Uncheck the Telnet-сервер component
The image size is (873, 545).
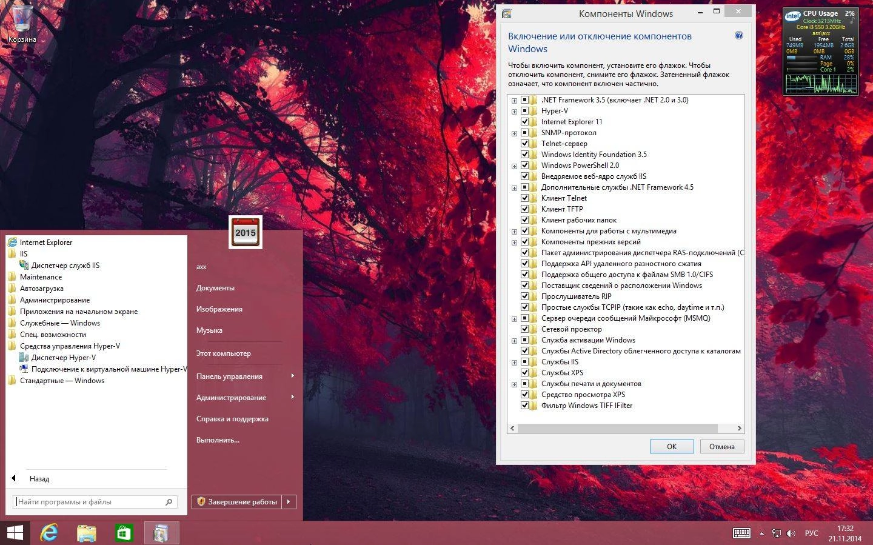525,143
